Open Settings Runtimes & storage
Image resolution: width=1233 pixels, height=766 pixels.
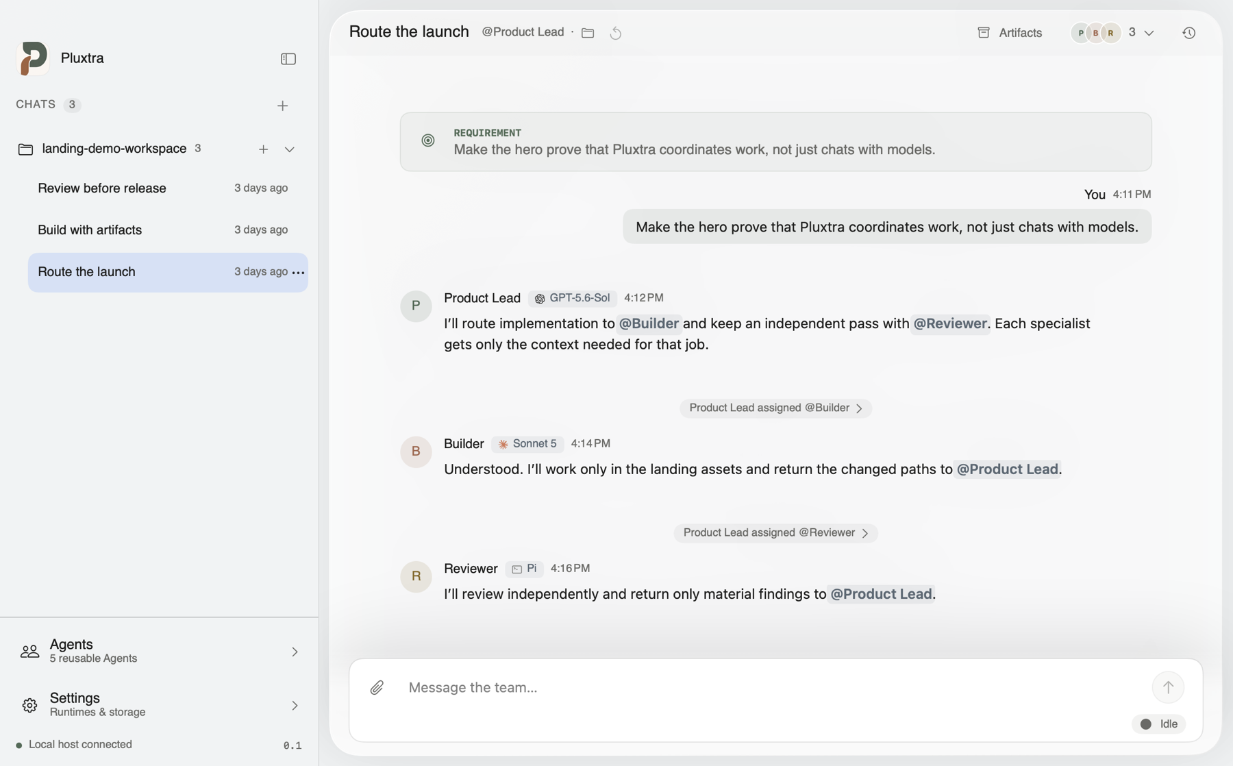pos(159,705)
